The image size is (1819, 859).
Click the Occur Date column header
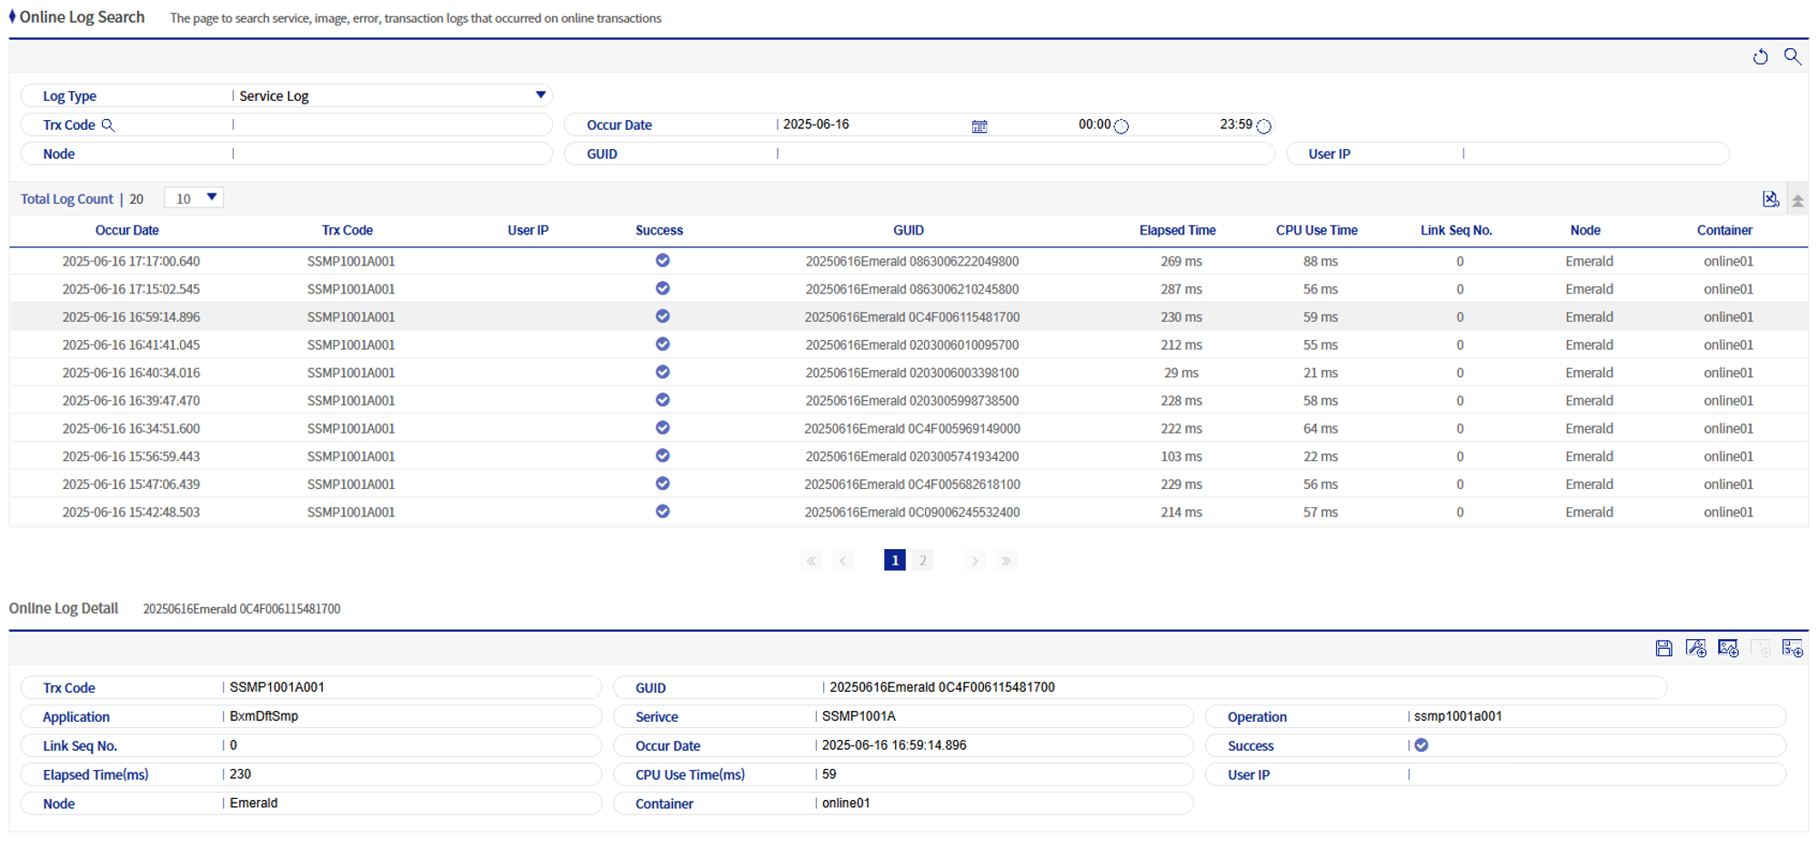point(126,230)
